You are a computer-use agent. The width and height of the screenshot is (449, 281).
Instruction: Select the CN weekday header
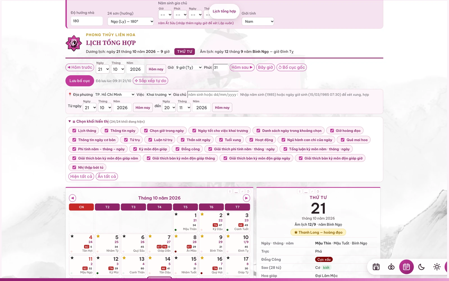tap(81, 207)
